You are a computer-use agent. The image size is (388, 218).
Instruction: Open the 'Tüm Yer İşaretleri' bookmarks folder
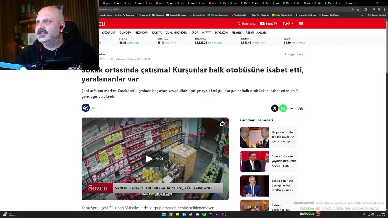tap(377, 15)
